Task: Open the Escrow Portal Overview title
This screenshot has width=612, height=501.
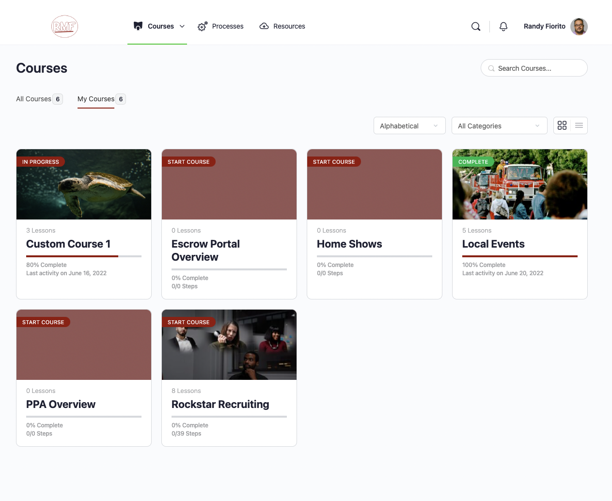Action: tap(205, 250)
